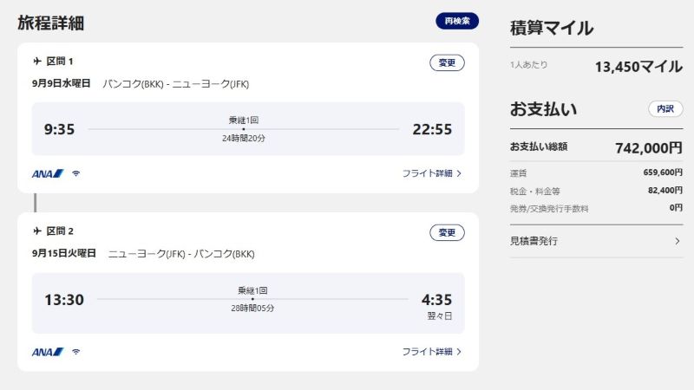
Task: Click the 乗継1回 label in segment 1
Action: tap(244, 120)
